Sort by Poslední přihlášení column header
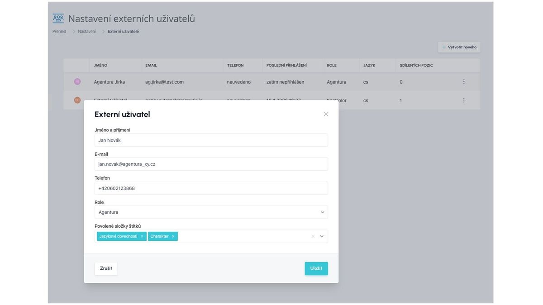Image resolution: width=543 pixels, height=305 pixels. (286, 66)
